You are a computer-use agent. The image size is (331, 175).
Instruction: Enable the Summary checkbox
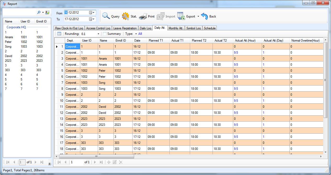click(105, 34)
